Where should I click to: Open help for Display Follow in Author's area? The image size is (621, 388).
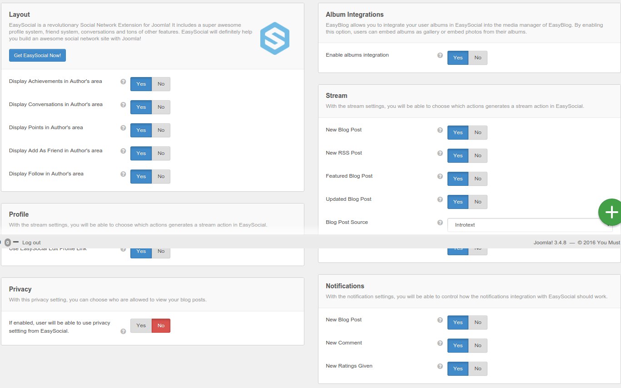coord(123,174)
